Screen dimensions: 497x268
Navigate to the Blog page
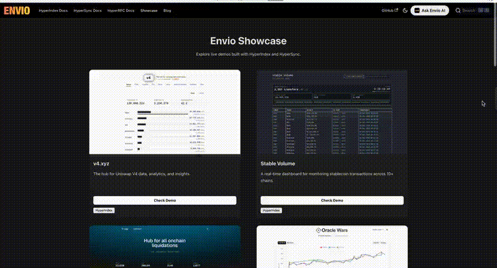pos(168,11)
